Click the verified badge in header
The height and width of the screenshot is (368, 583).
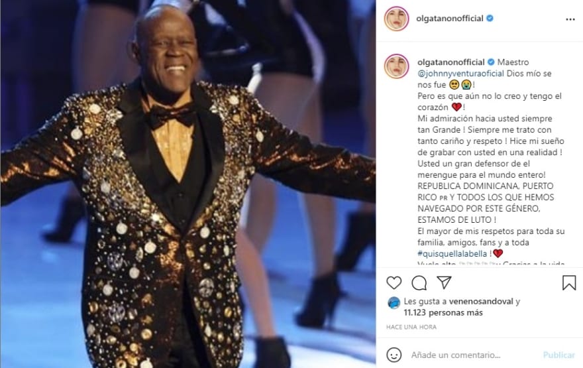tap(490, 18)
